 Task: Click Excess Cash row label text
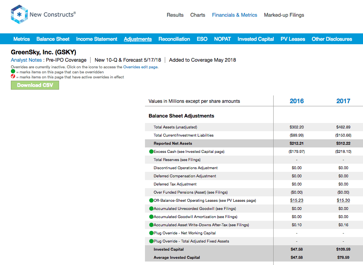(189, 152)
